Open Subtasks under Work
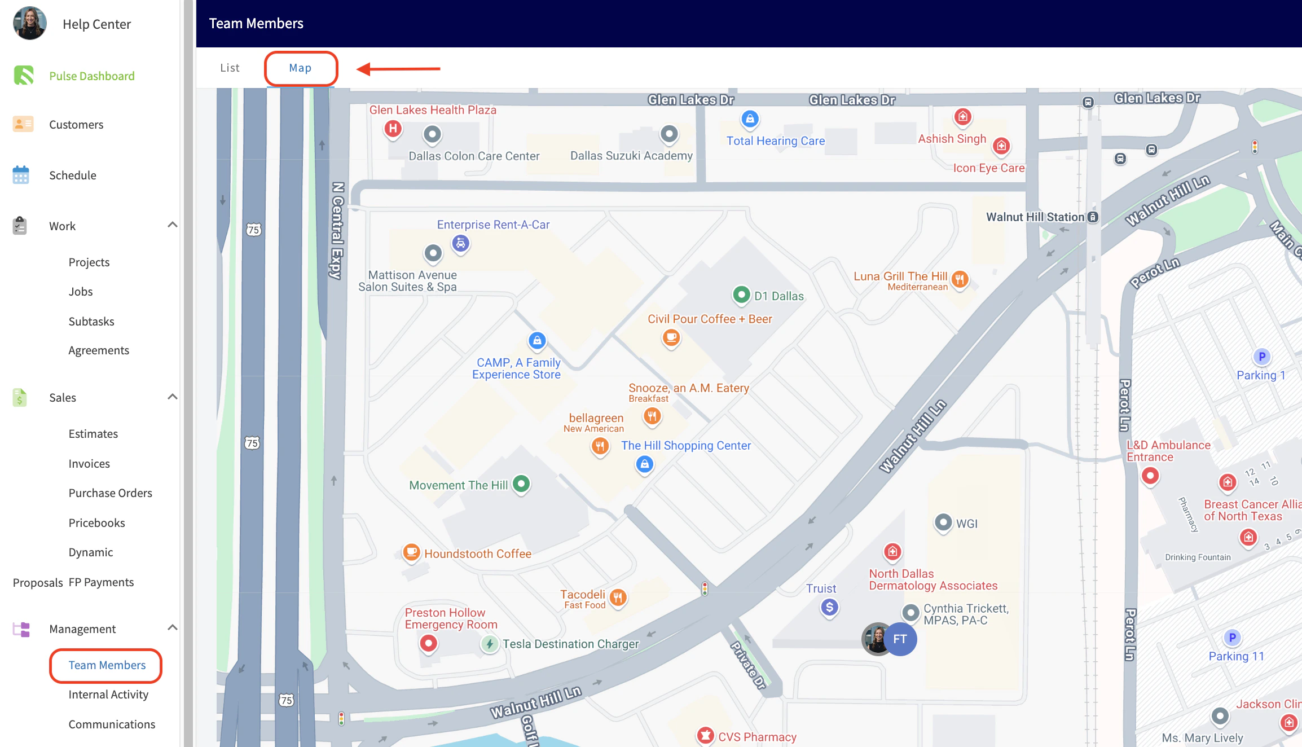Image resolution: width=1302 pixels, height=747 pixels. [91, 322]
